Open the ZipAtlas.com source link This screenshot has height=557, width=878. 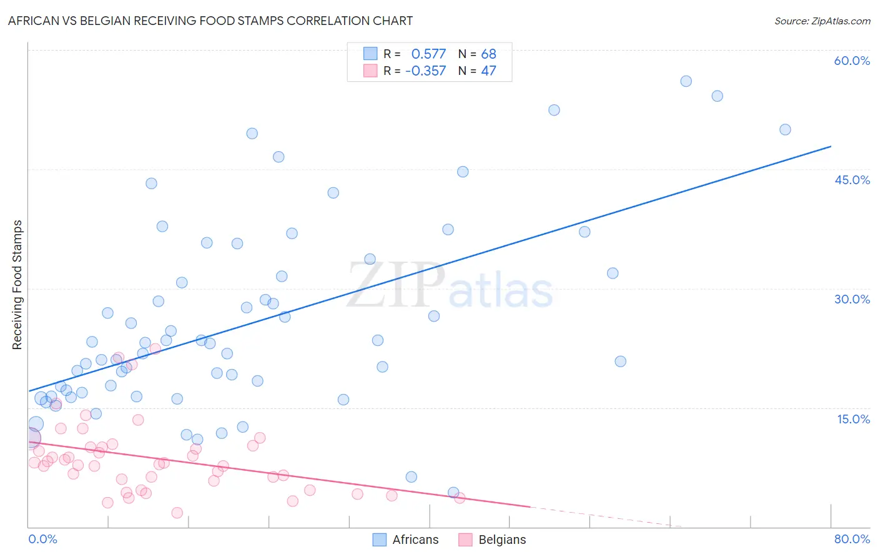coord(822,21)
